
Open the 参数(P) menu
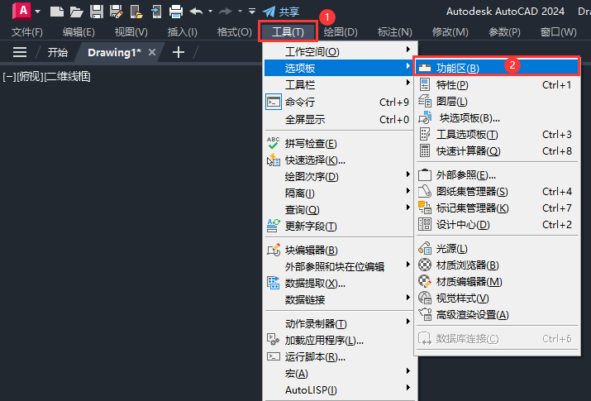[504, 32]
